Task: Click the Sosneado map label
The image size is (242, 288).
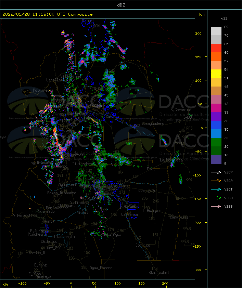Action: click(x=46, y=211)
